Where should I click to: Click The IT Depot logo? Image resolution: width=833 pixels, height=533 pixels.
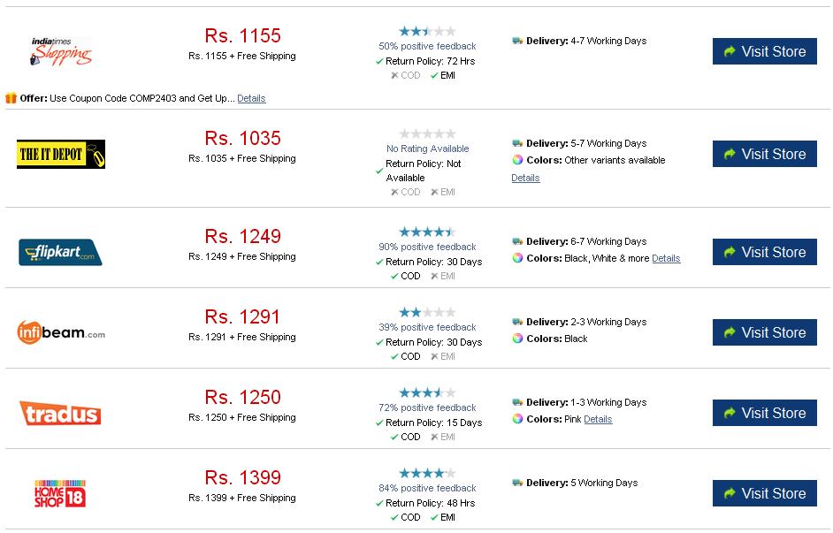[x=60, y=154]
